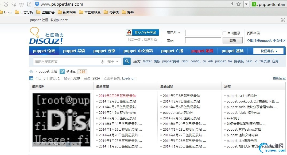Select the red puppet 配置 nav tab
This screenshot has height=155, width=287.
point(202,51)
